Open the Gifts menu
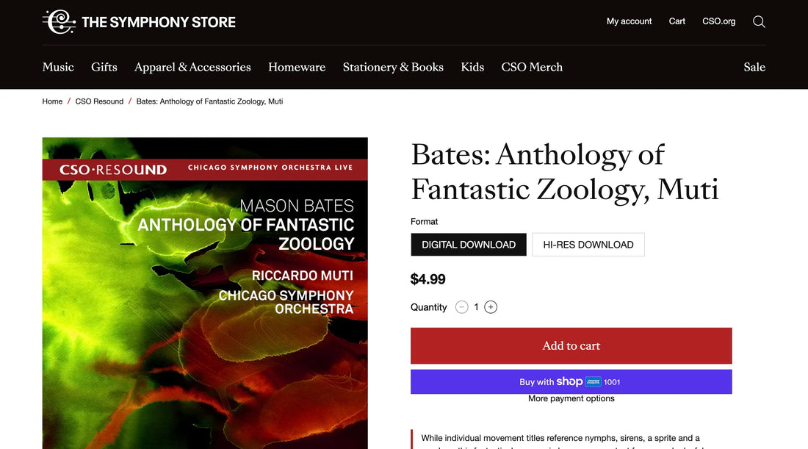 coord(104,67)
